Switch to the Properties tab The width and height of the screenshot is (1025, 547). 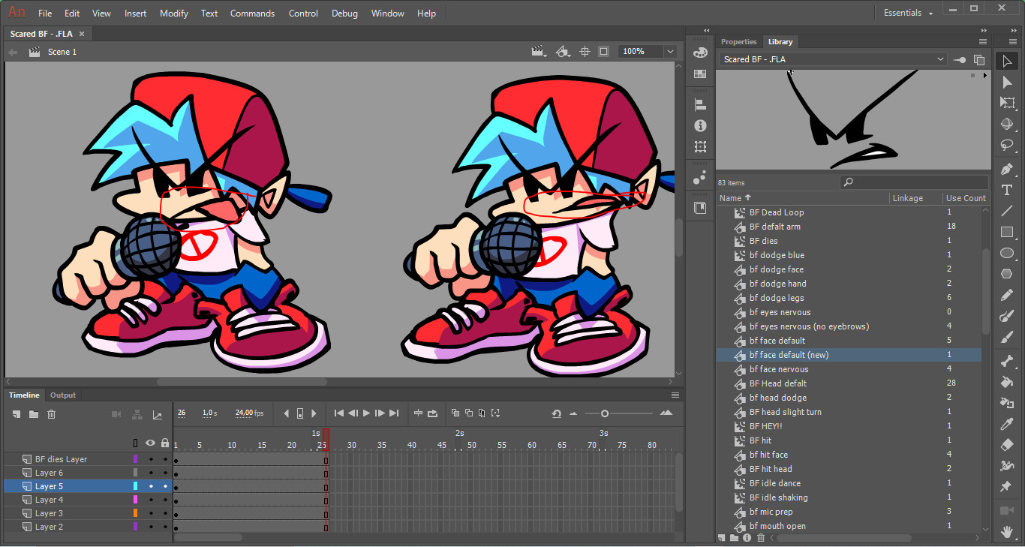pyautogui.click(x=739, y=42)
